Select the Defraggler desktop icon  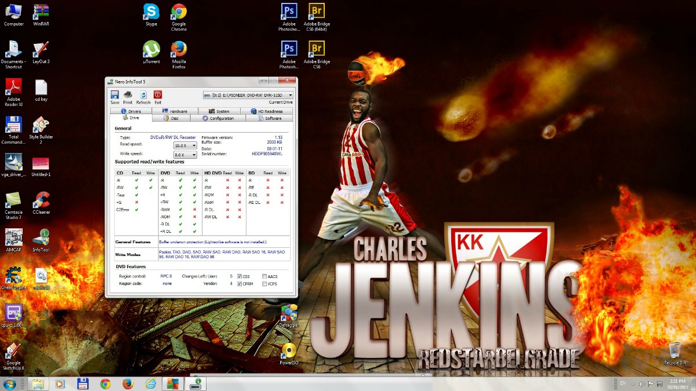tap(289, 316)
